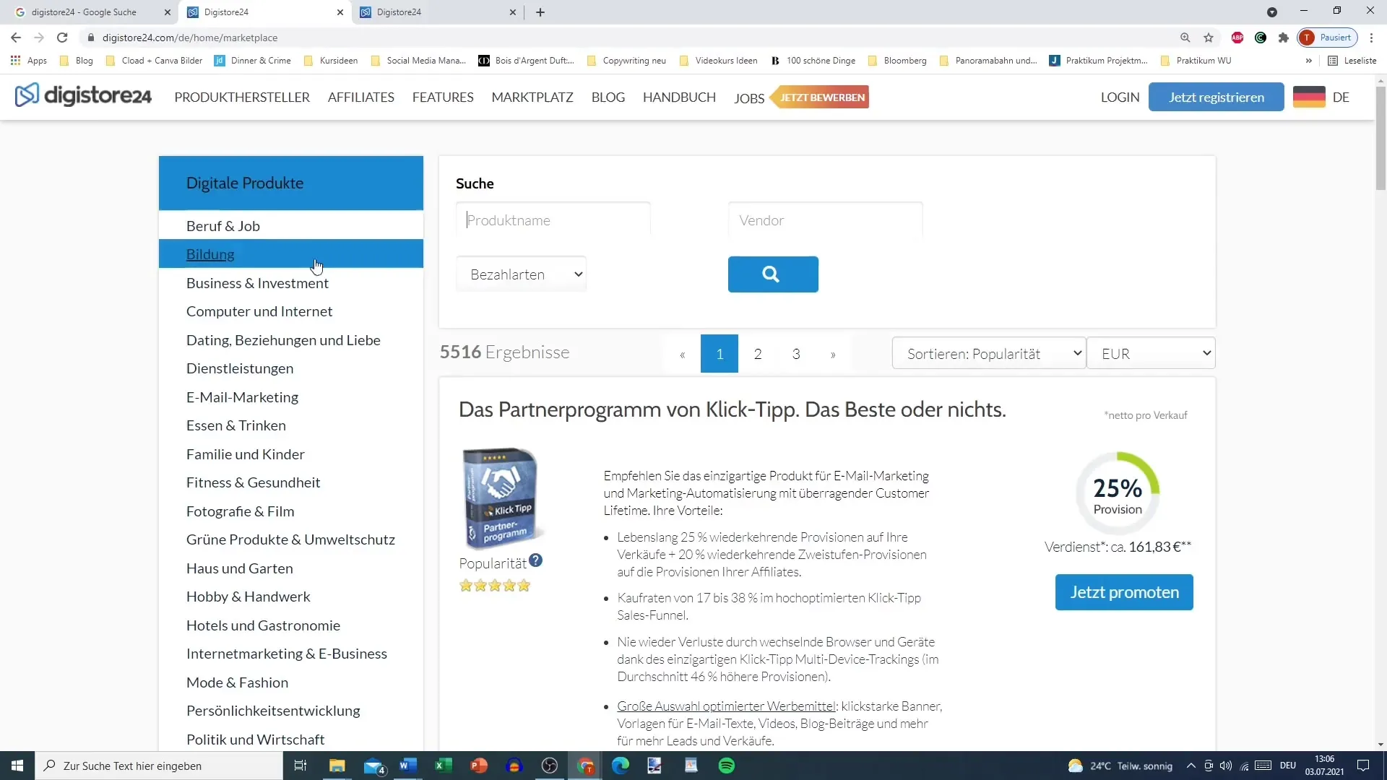Select the Persönlichkeitsentwicklung category
The image size is (1387, 780).
pyautogui.click(x=291, y=711)
